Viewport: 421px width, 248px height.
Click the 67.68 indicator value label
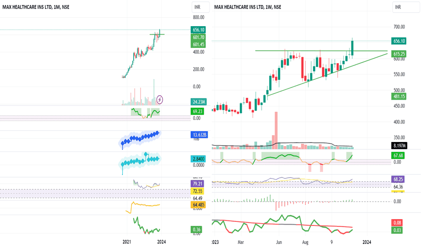point(398,156)
